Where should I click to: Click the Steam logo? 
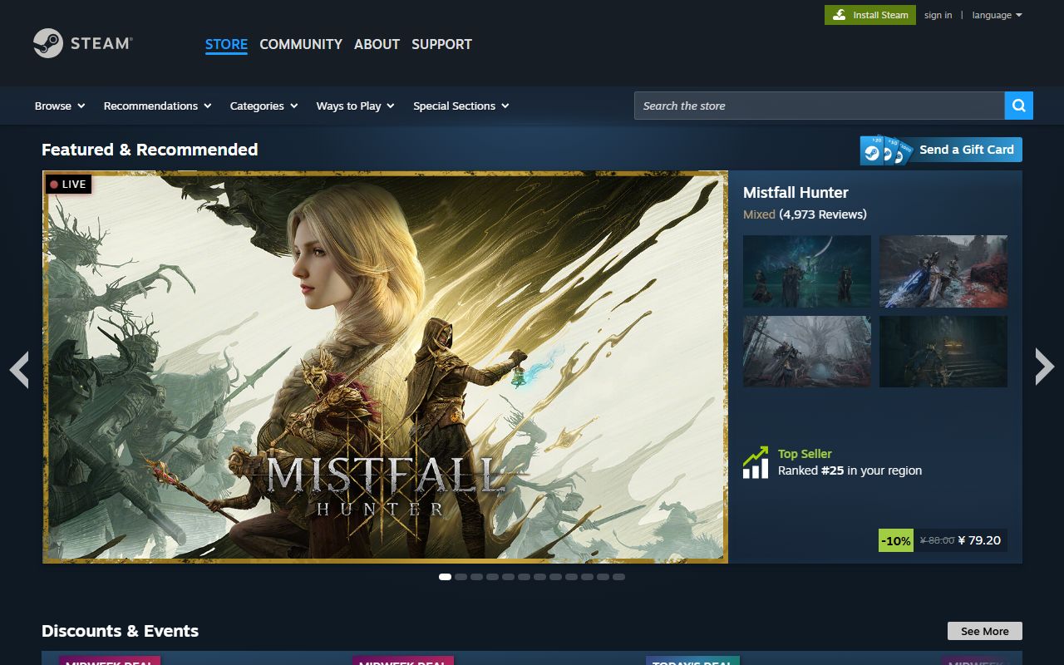click(82, 43)
